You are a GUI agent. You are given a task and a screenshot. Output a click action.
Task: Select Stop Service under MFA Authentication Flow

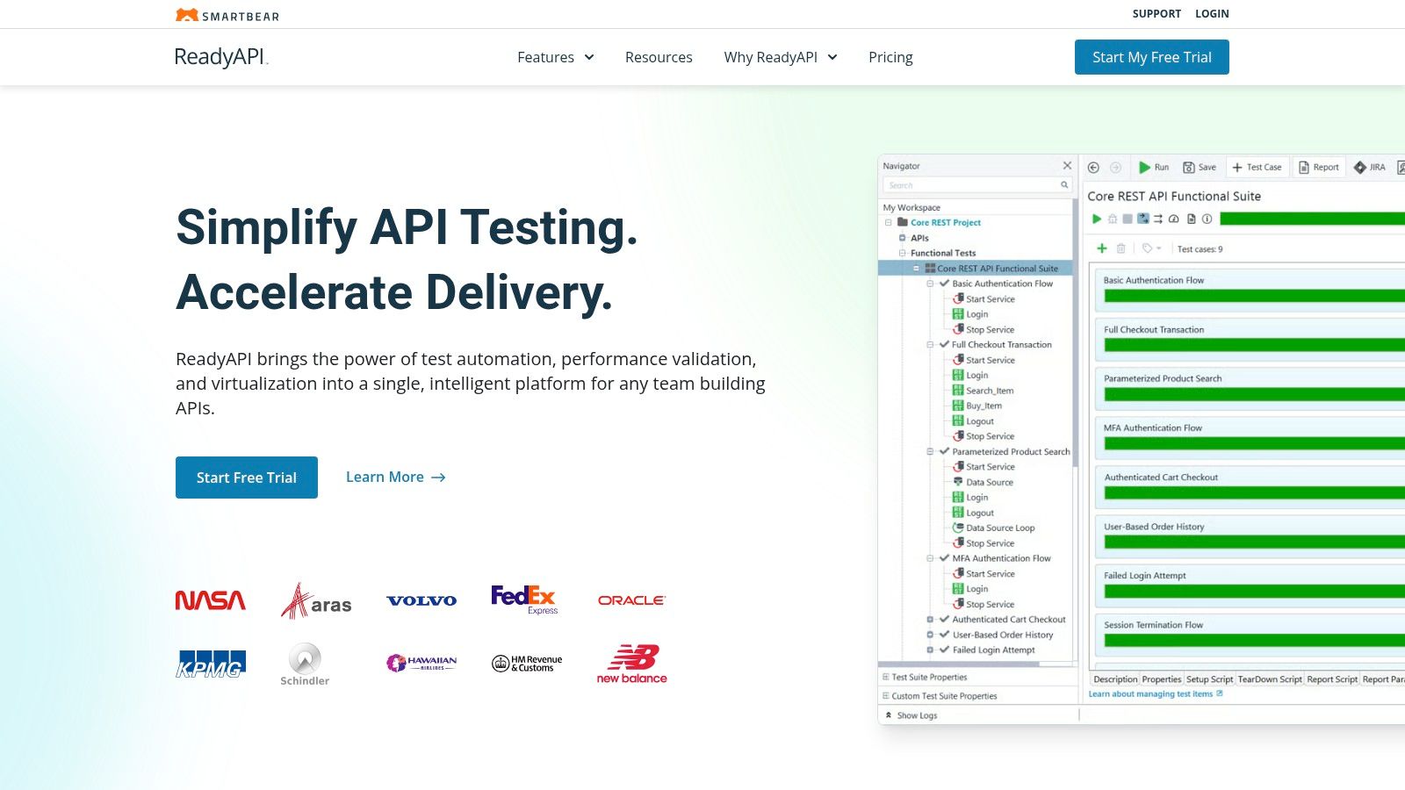click(983, 604)
